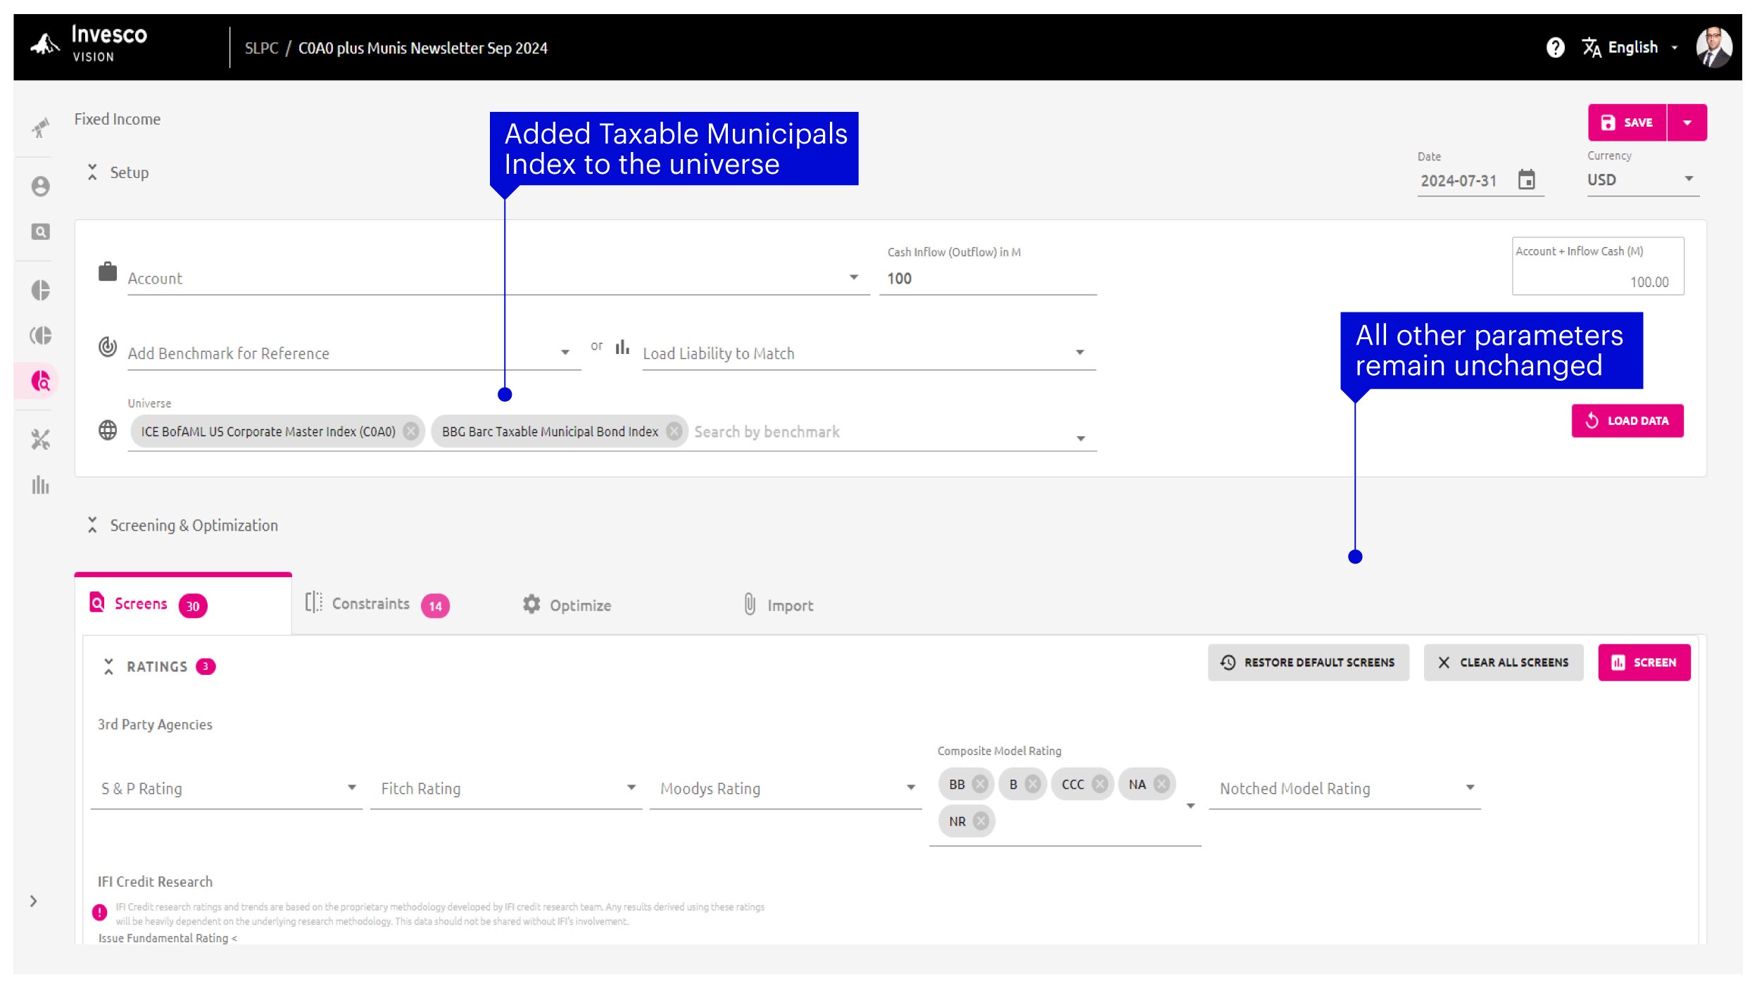This screenshot has width=1757, height=988.
Task: Click the LOAD DATA button
Action: tap(1627, 421)
